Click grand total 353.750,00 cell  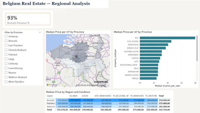[164, 110]
